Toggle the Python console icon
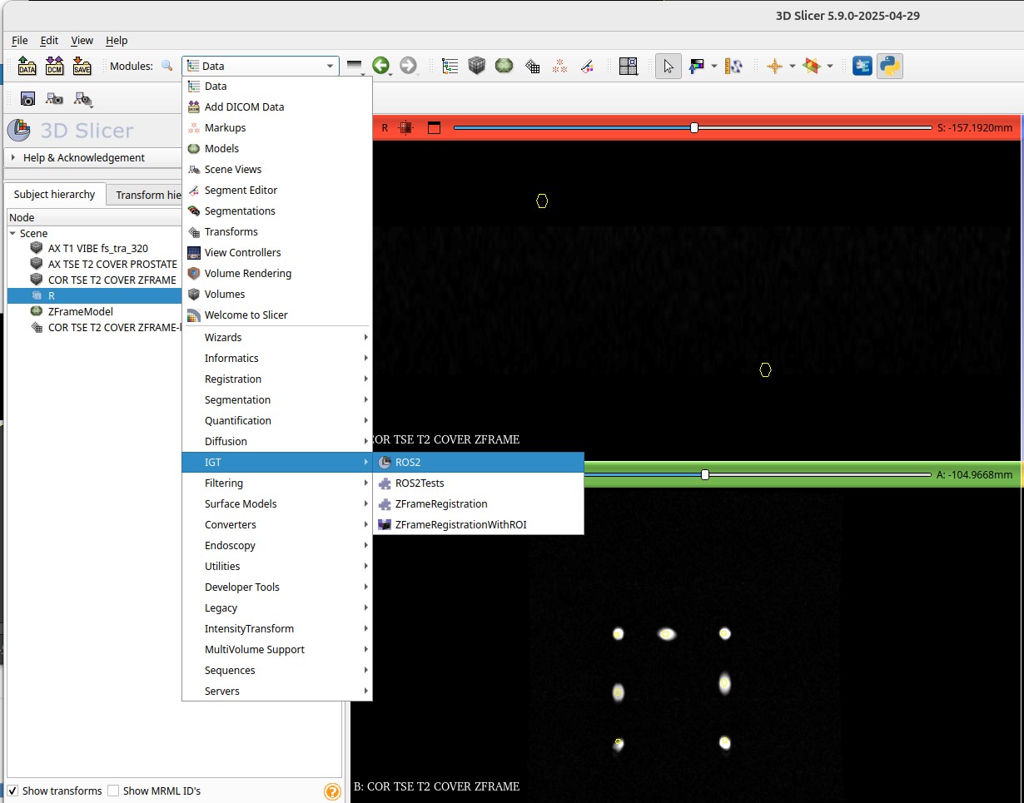Viewport: 1024px width, 803px height. (890, 66)
